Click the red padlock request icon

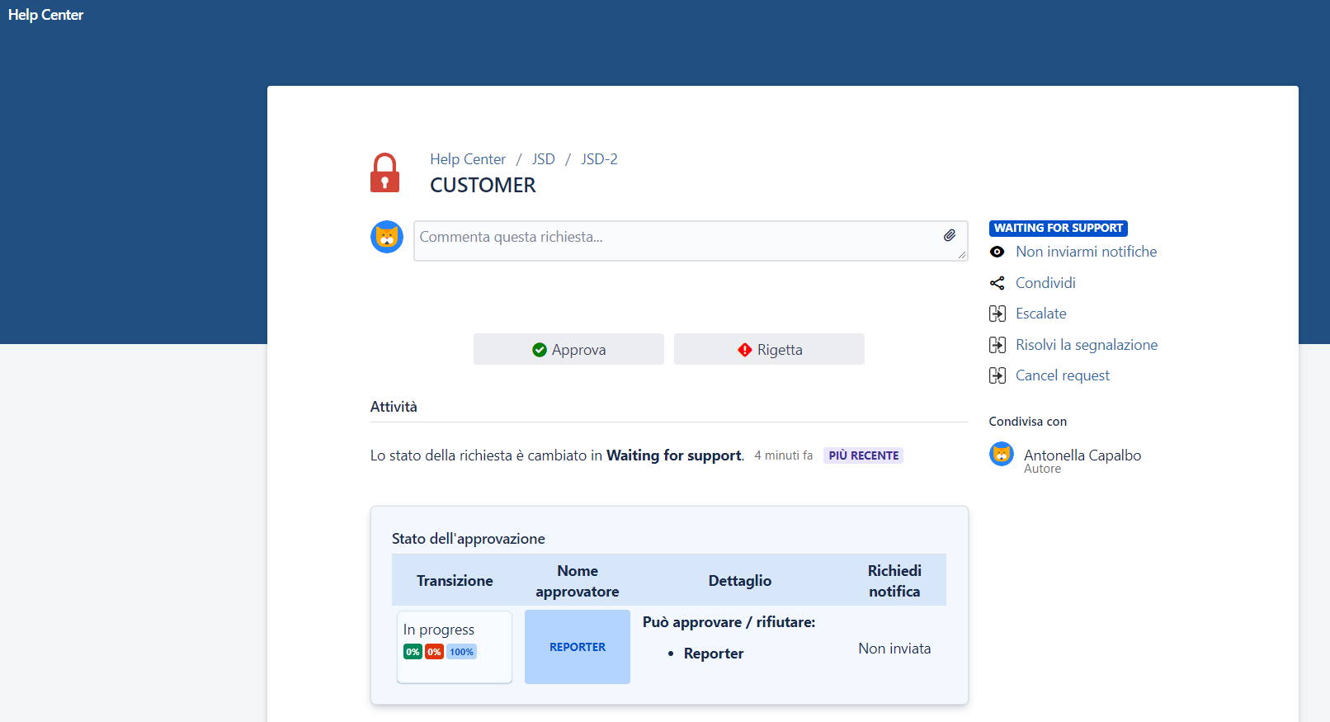coord(384,173)
